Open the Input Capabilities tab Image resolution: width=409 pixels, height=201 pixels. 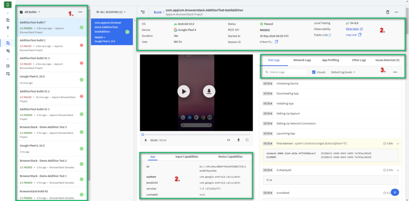(187, 157)
